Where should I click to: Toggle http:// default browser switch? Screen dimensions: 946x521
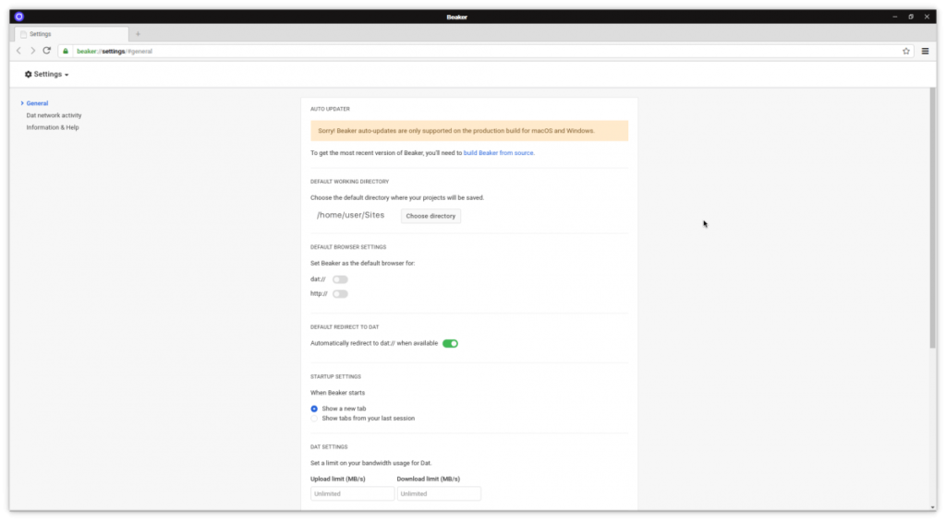tap(340, 294)
